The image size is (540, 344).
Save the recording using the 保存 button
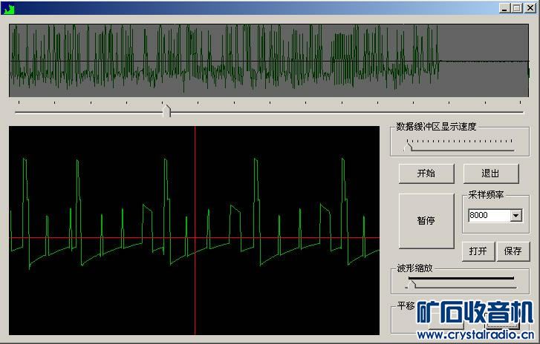point(513,251)
